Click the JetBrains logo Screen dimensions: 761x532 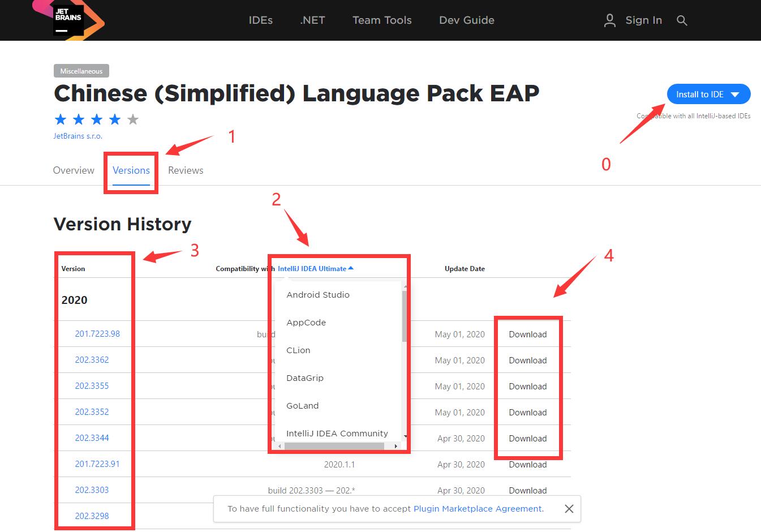click(x=68, y=19)
